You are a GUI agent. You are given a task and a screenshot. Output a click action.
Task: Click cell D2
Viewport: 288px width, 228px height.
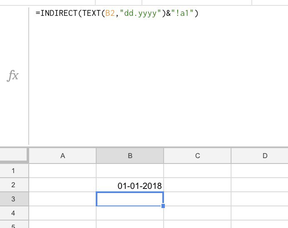point(260,185)
